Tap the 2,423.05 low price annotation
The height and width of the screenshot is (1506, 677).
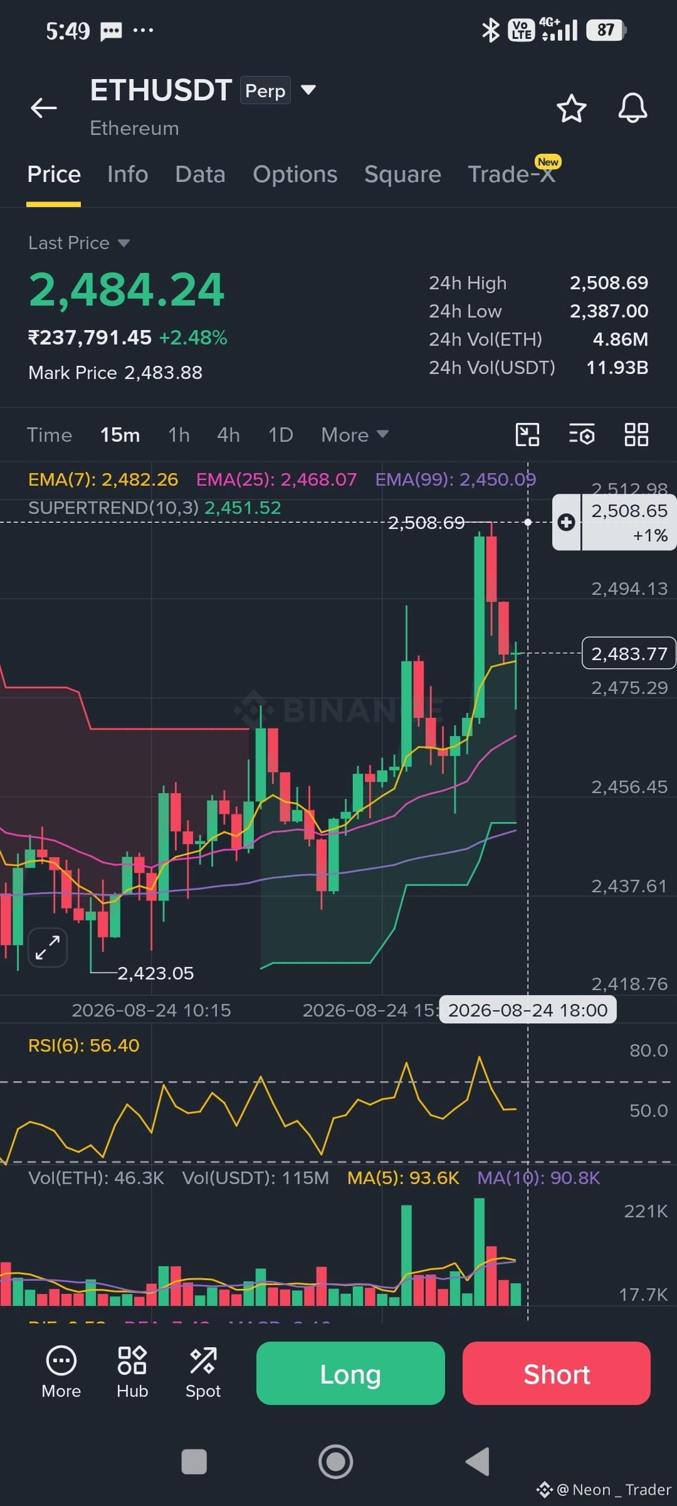155,973
